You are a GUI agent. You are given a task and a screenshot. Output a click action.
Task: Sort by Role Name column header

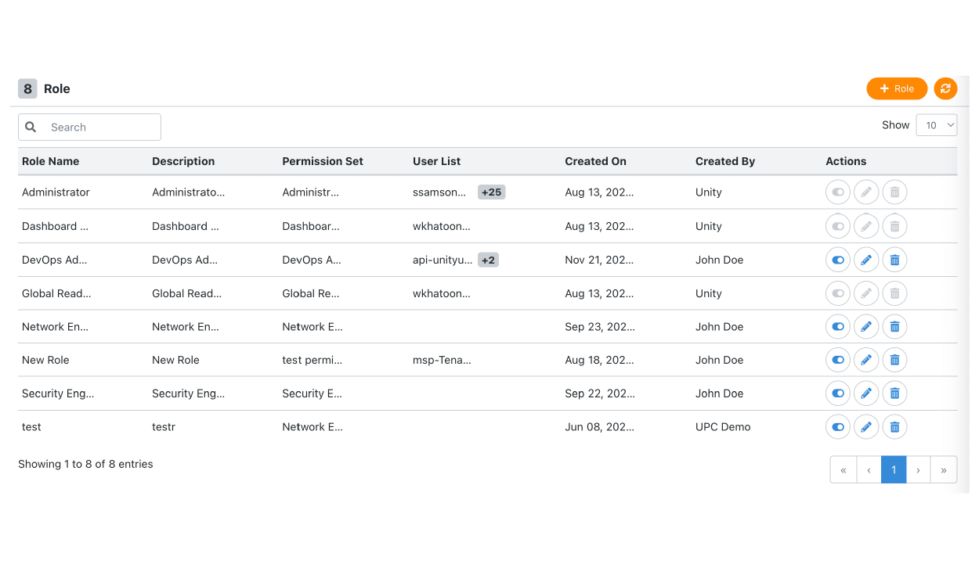point(50,161)
